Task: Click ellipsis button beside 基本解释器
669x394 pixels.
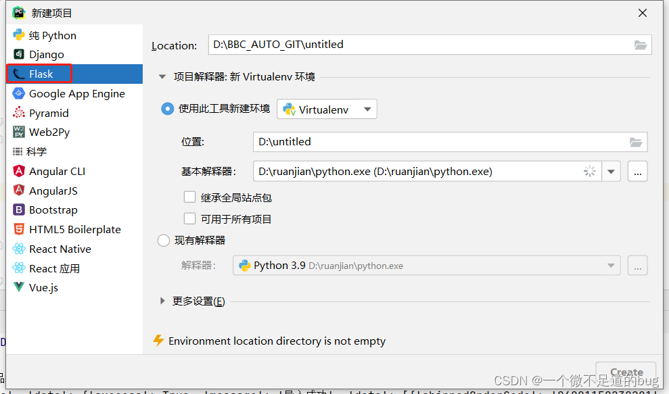Action: [637, 172]
